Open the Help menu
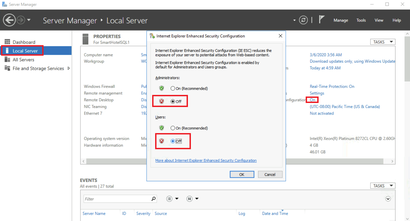The width and height of the screenshot is (410, 221). [397, 20]
